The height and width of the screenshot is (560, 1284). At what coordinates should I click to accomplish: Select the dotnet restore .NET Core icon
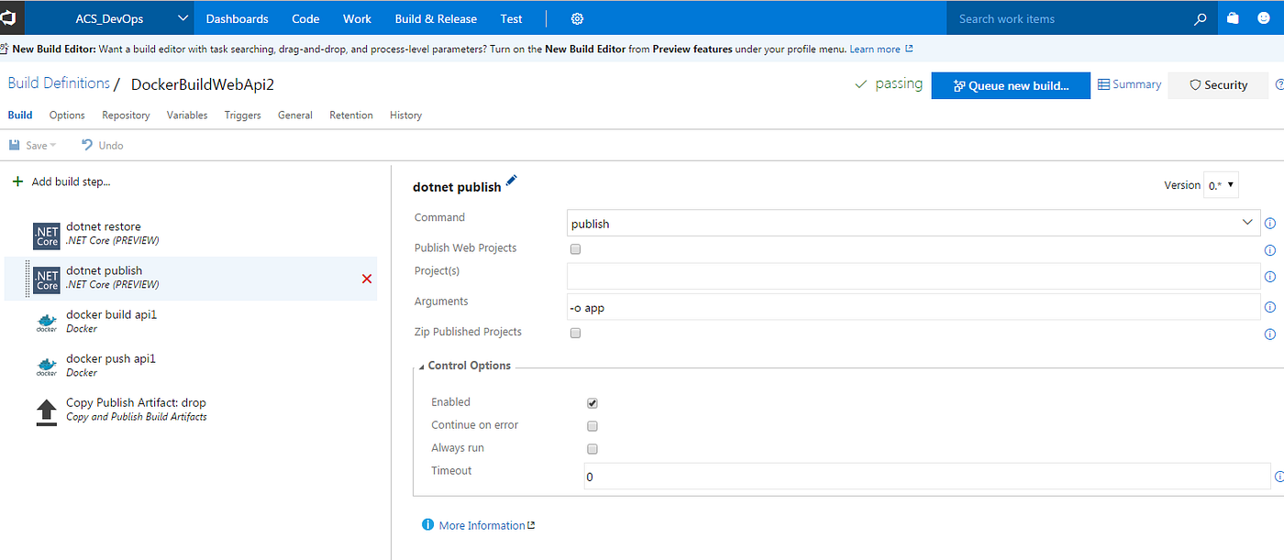(47, 236)
